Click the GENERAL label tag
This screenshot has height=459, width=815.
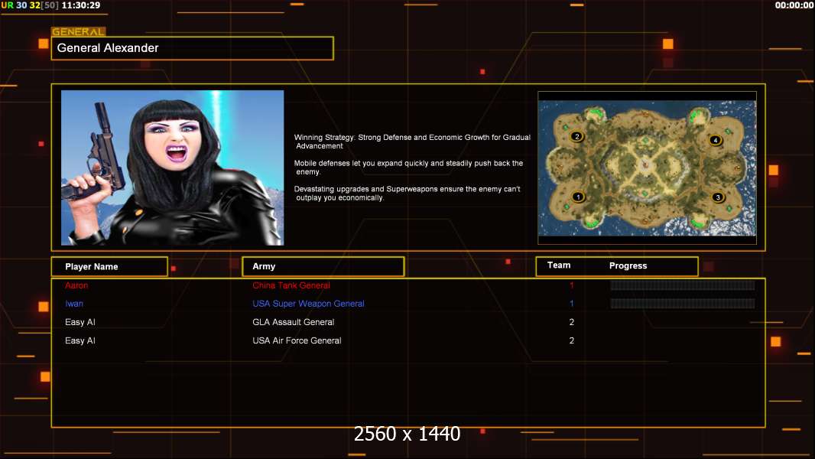point(79,31)
